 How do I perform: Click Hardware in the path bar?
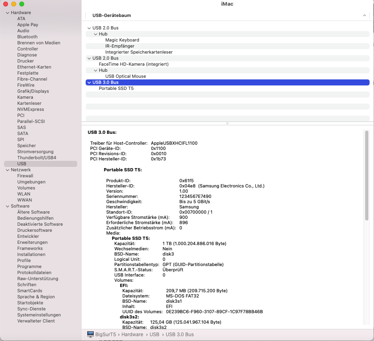(x=132, y=334)
